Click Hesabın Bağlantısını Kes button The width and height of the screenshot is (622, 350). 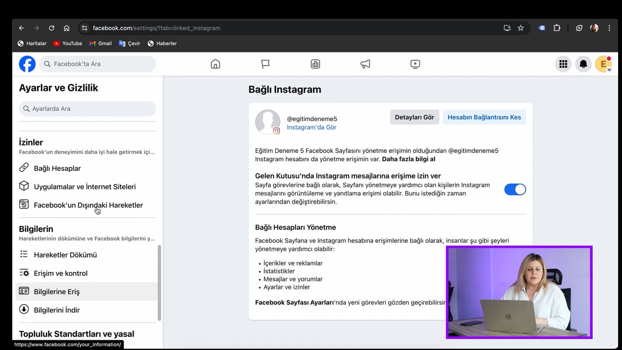click(484, 117)
